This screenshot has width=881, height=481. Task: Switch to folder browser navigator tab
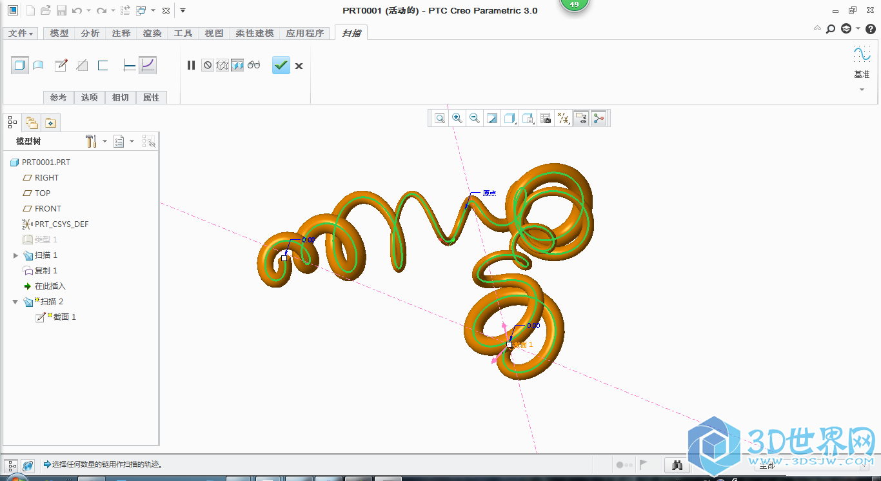coord(32,122)
